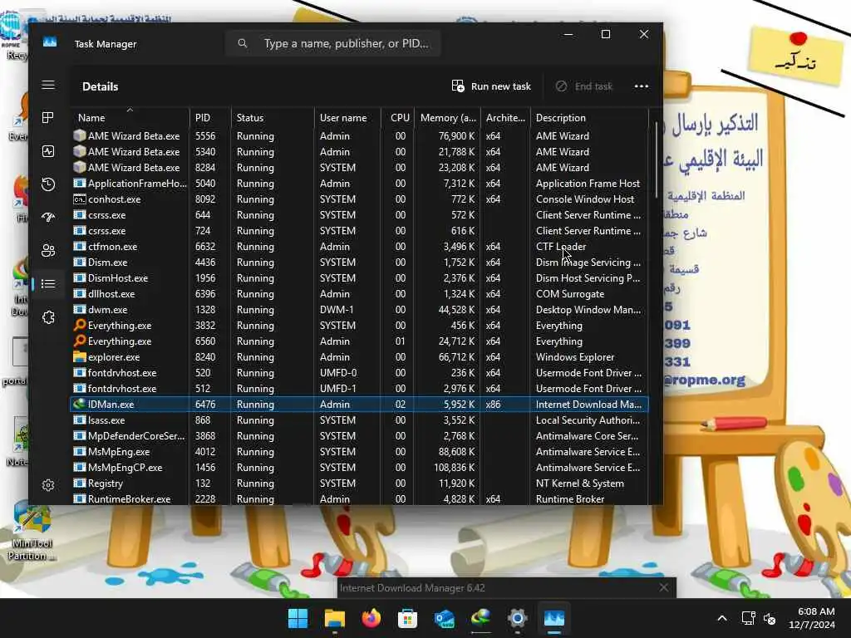Screen dimensions: 851x638
Task: Sort by the Architecture column header
Action: tap(505, 117)
